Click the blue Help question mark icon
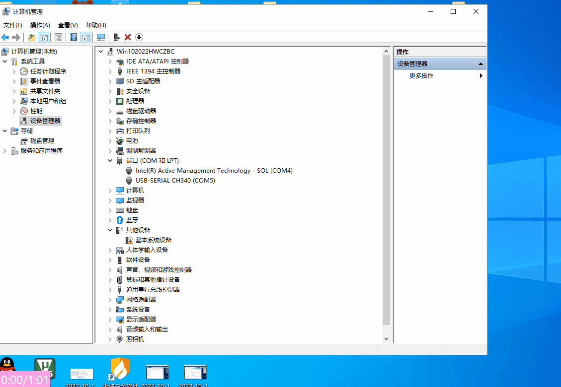Image resolution: width=561 pixels, height=387 pixels. [x=74, y=37]
